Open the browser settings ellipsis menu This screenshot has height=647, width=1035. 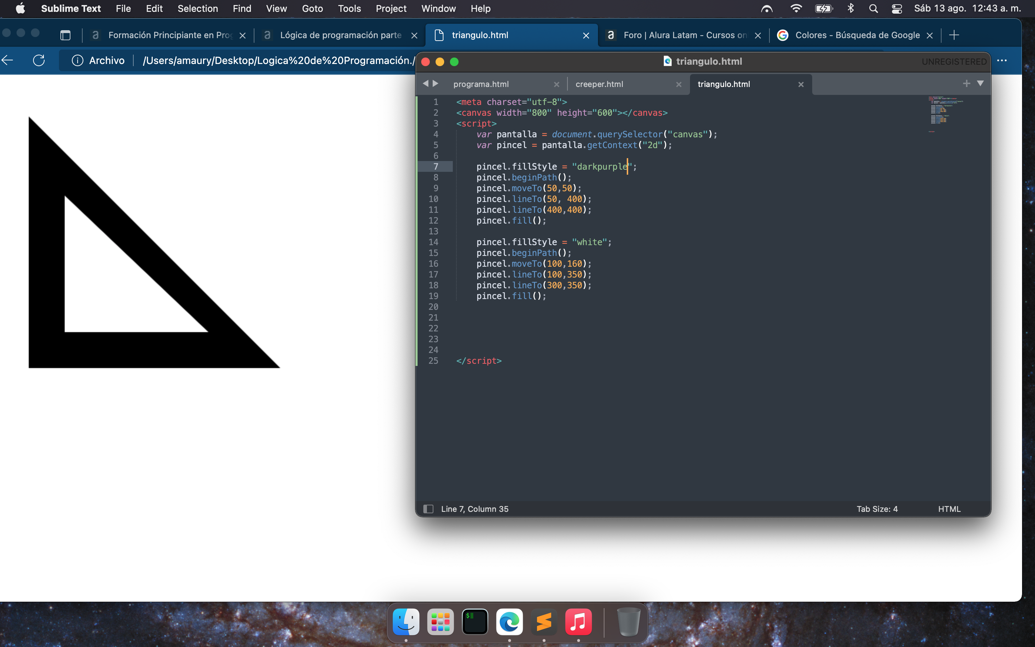1002,60
